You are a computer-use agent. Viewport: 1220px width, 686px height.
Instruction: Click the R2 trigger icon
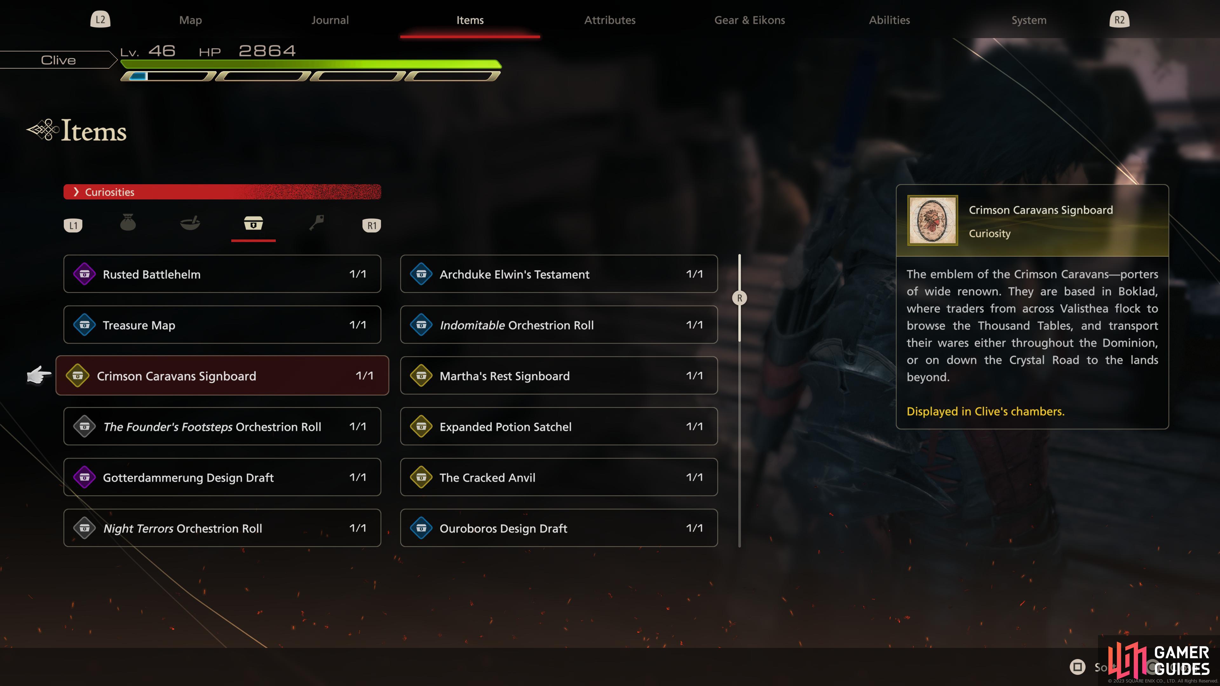[1119, 20]
